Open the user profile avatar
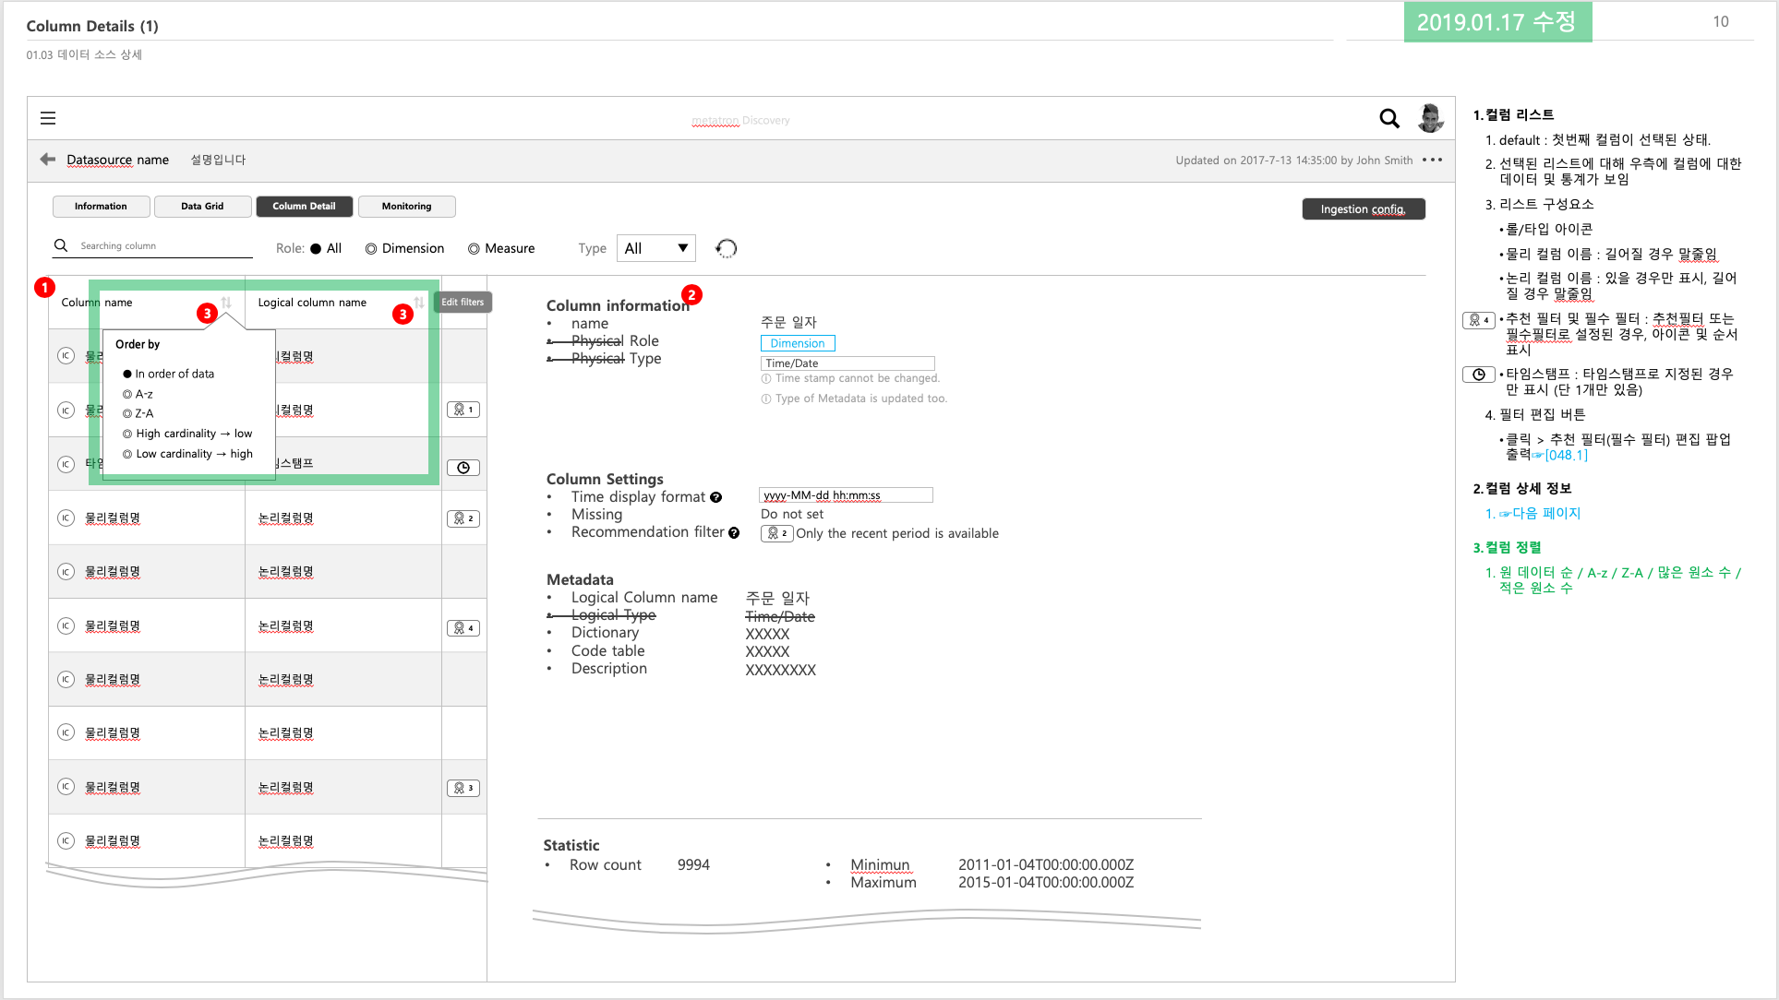 (x=1430, y=118)
